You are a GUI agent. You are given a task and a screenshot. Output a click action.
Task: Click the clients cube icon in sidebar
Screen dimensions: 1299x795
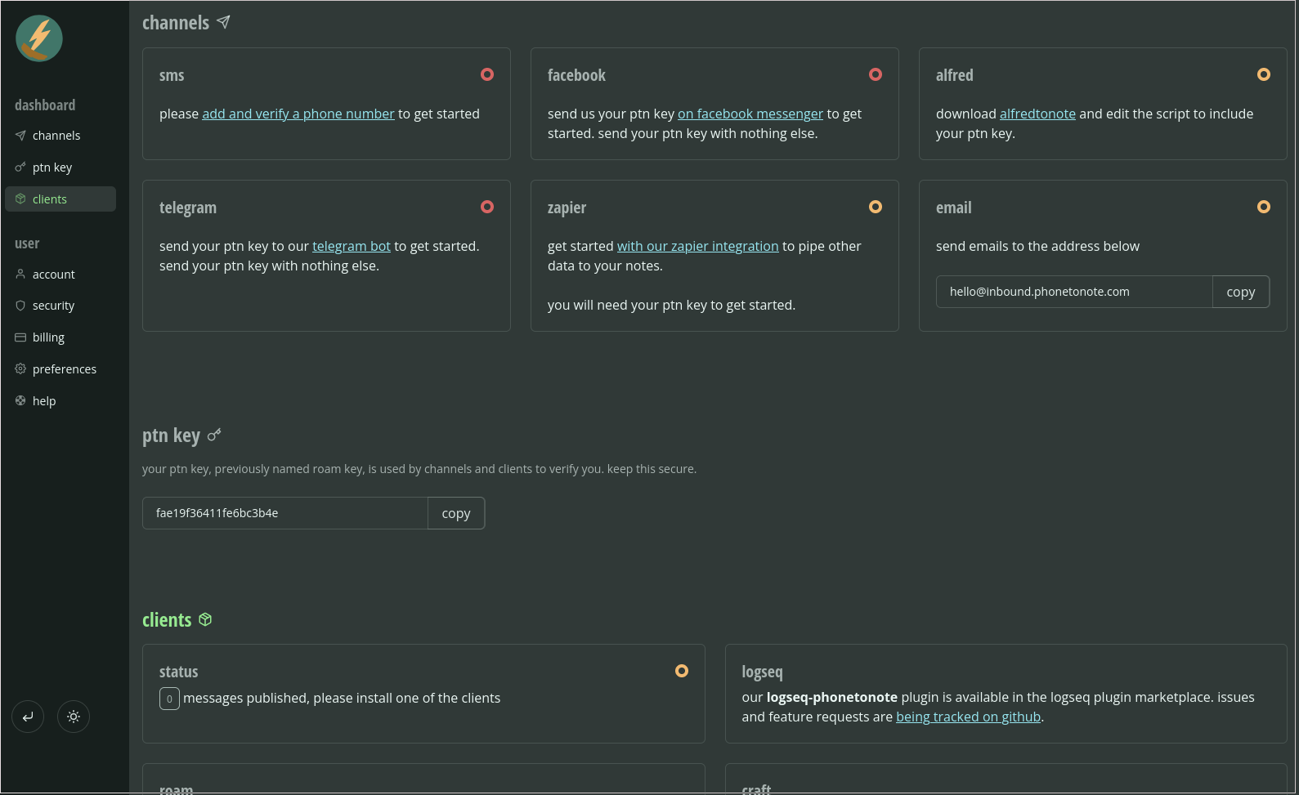tap(20, 199)
